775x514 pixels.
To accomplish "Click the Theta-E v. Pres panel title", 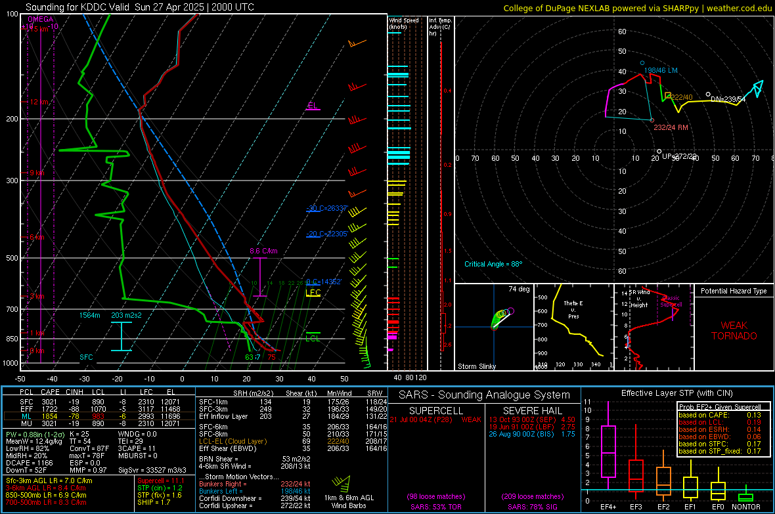I will tap(573, 309).
